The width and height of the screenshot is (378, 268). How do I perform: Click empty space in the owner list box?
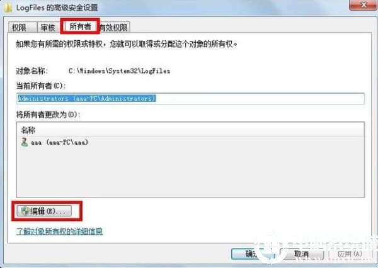point(190,172)
